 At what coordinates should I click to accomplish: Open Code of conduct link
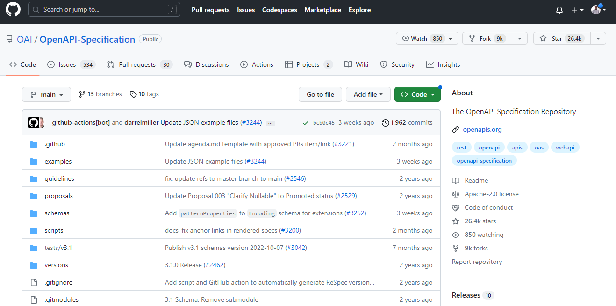click(483, 207)
